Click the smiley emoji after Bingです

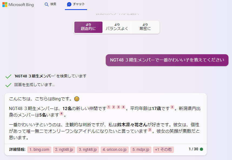(x=77, y=99)
